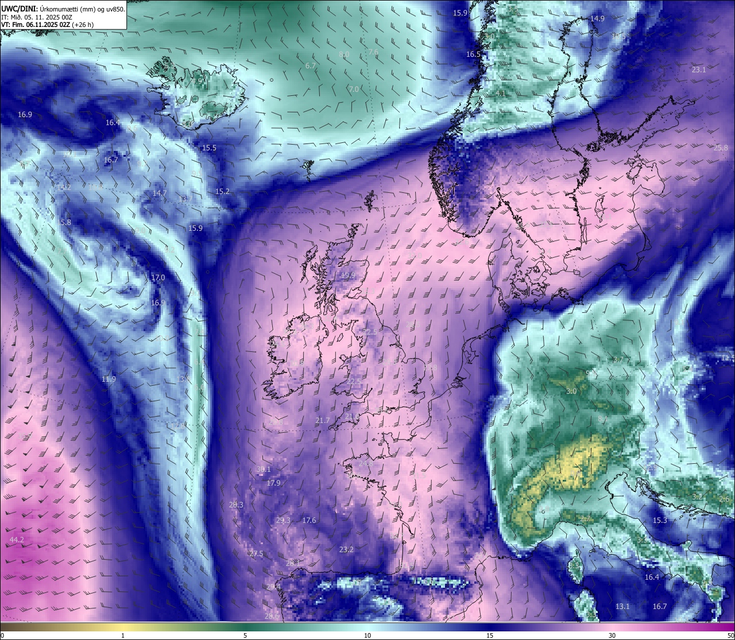Click the 6.7 value label
This screenshot has width=735, height=640.
pos(311,65)
